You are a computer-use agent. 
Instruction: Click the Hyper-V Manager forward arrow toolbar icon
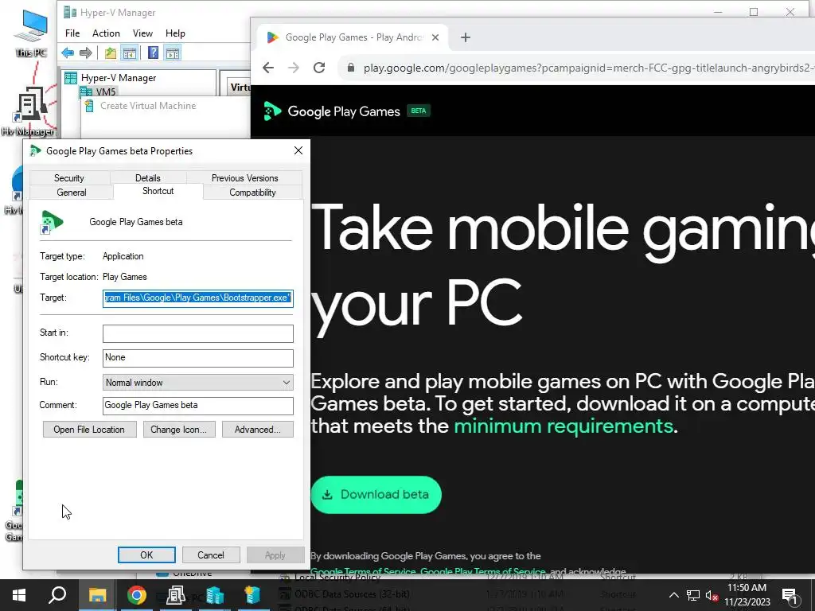pos(86,53)
